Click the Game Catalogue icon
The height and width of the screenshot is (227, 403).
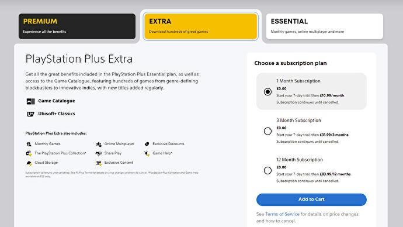point(31,101)
